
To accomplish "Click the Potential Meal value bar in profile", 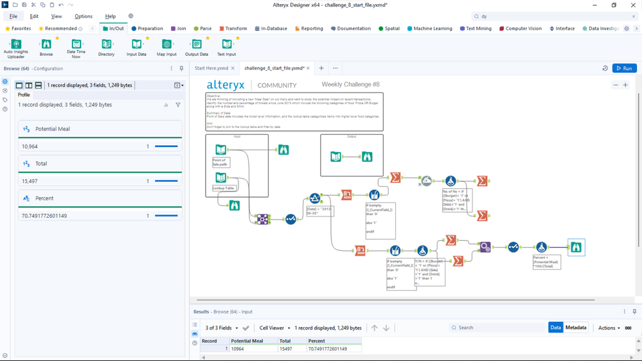I will coord(166,146).
